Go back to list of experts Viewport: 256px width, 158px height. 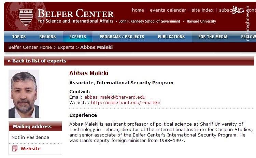(x=37, y=61)
